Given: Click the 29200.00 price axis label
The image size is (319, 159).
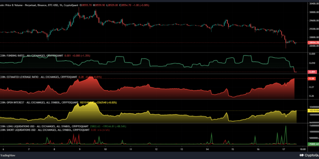Looking at the screenshot, I should pos(314,29).
